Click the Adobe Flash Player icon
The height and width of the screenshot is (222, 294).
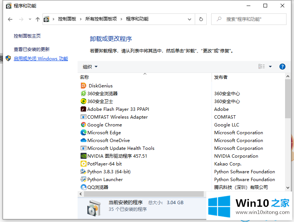[83, 109]
